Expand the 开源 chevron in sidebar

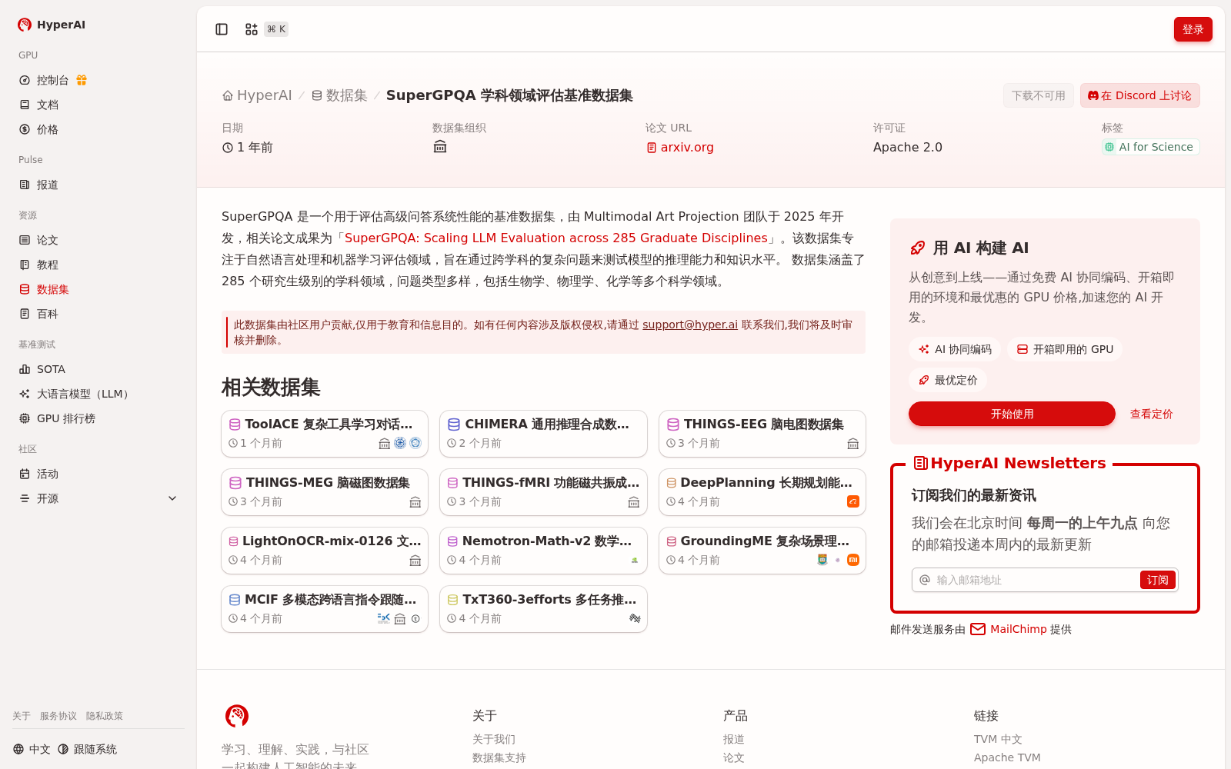pos(172,498)
